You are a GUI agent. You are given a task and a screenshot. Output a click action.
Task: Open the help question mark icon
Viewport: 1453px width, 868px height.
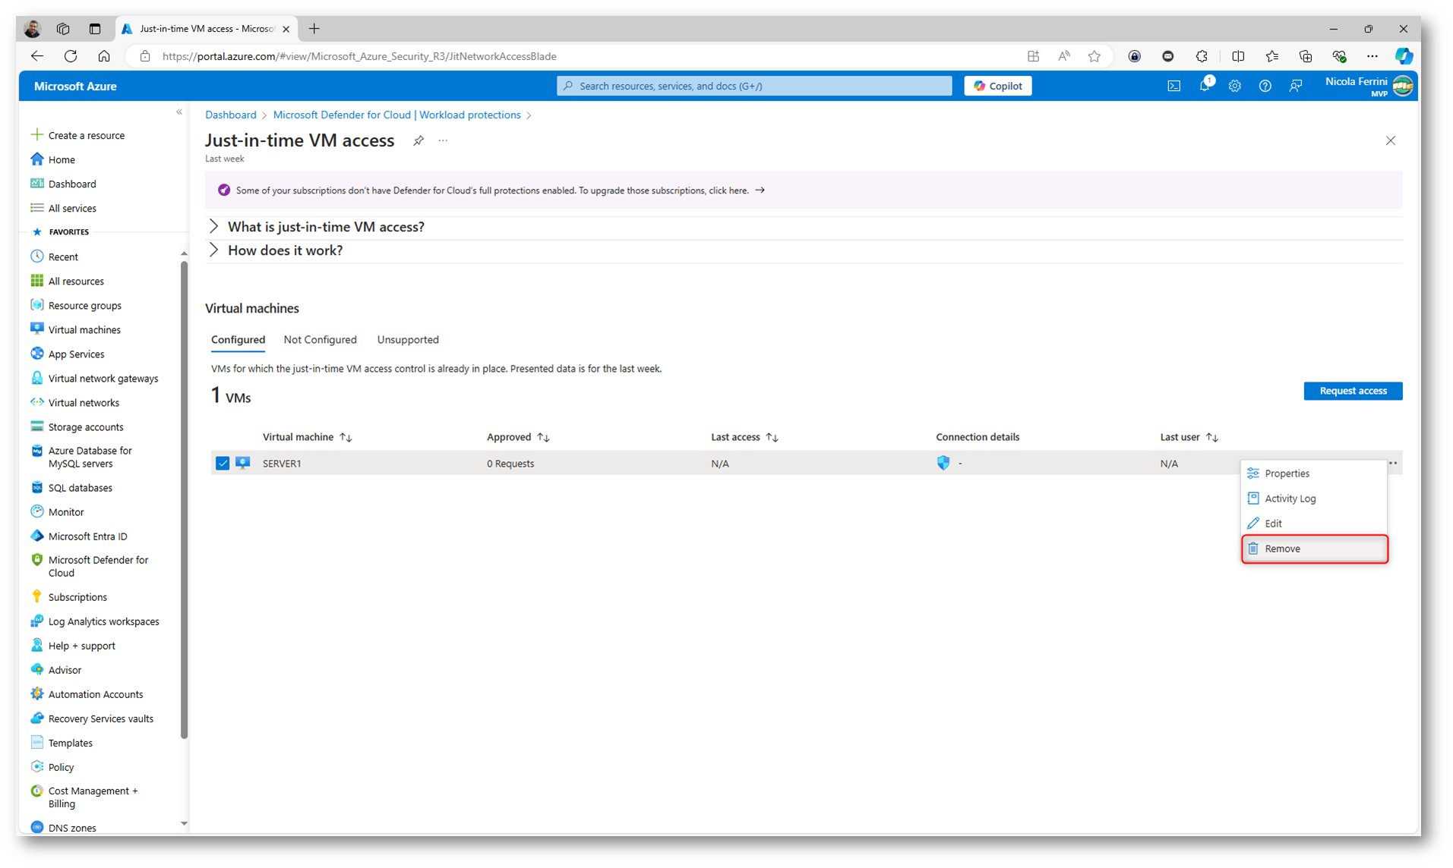1265,86
